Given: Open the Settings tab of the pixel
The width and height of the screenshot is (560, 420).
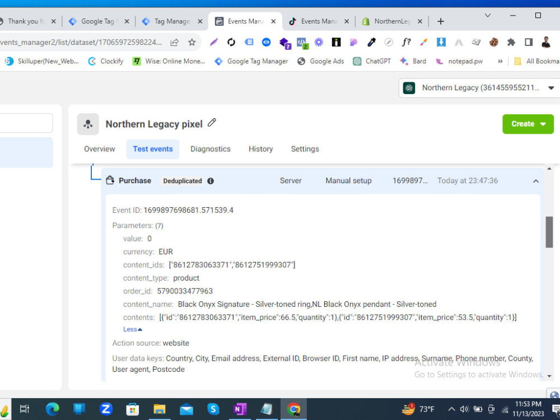Looking at the screenshot, I should click(x=305, y=149).
